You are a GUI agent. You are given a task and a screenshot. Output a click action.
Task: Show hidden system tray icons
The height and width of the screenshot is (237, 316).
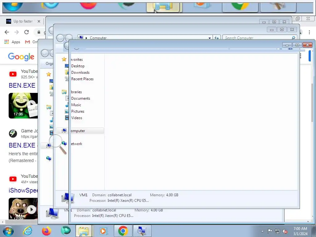[262, 231]
